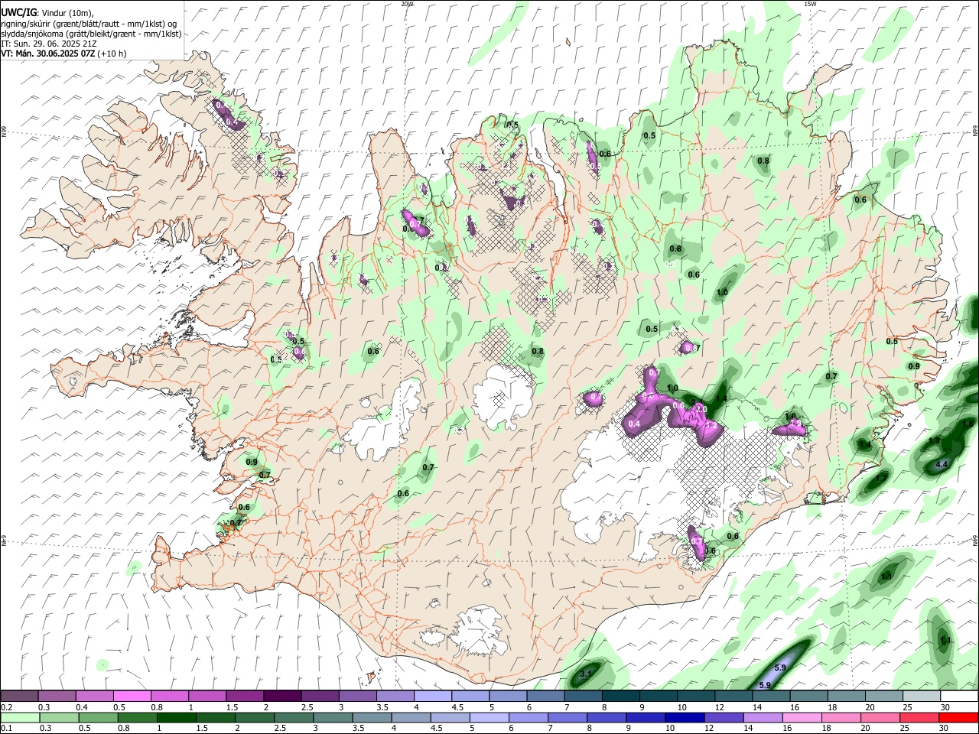This screenshot has height=734, width=979.
Task: Select the IT: Sun. 29. 06. 2025 21Z line
Action: tap(47, 44)
